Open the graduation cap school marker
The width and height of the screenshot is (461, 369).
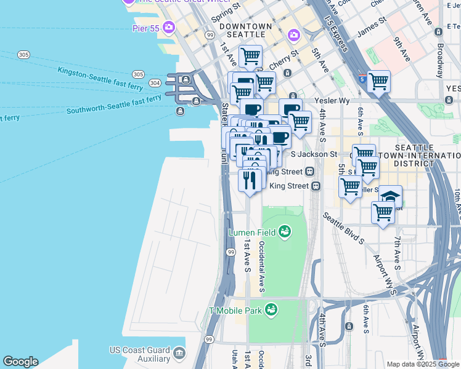[391, 196]
